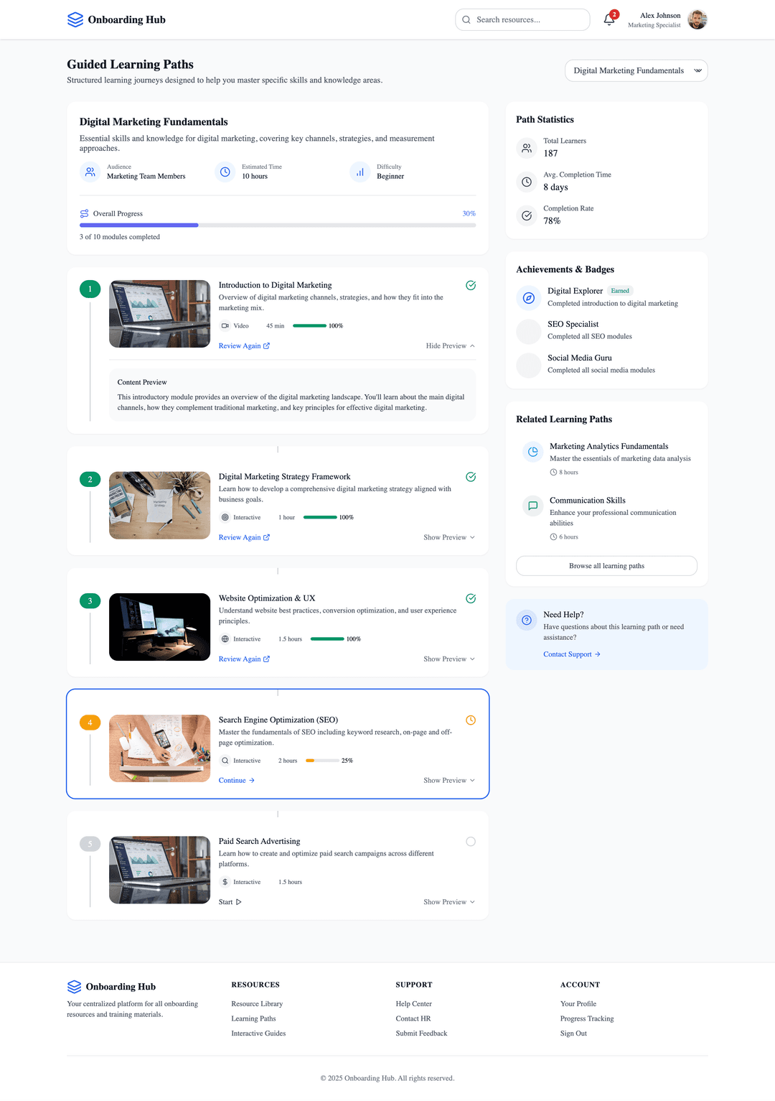The height and width of the screenshot is (1101, 775).
Task: Click completed checkmark on Introduction to Digital Marketing
Action: (x=471, y=285)
